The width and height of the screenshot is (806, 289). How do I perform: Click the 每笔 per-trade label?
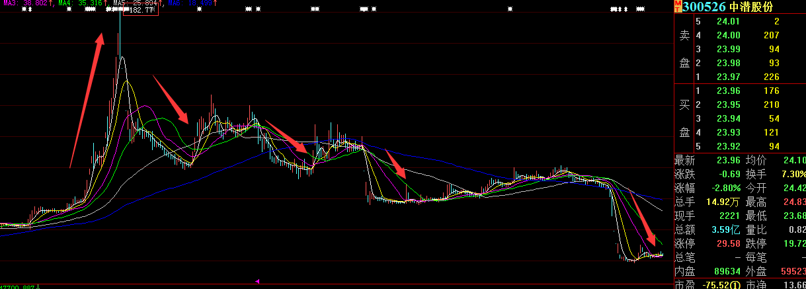(x=756, y=257)
